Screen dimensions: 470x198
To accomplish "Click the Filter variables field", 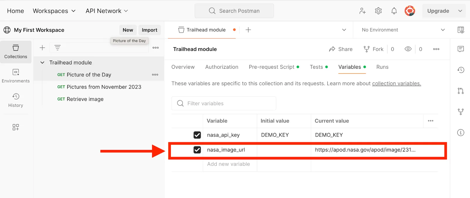I will pos(224,103).
